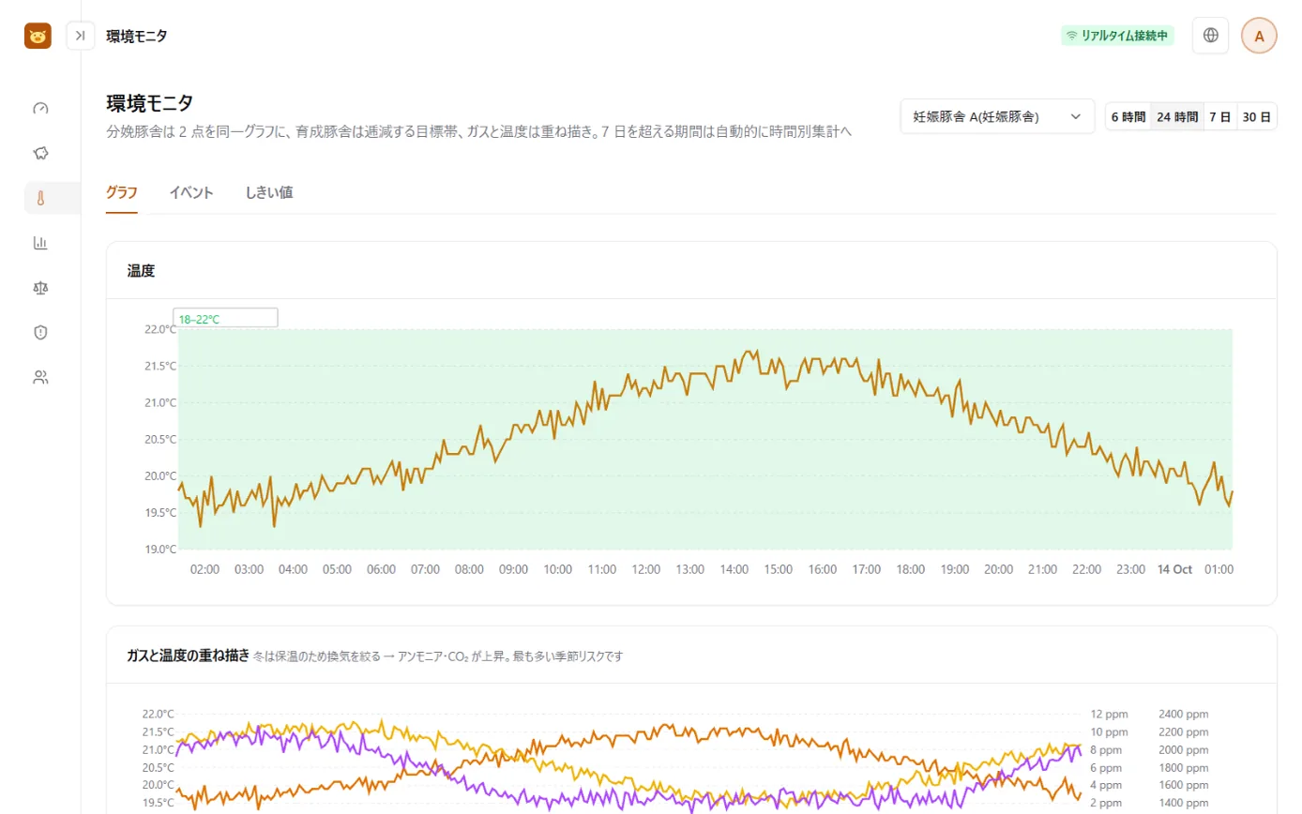Click the 02:00 time axis label
The height and width of the screenshot is (814, 1302).
[x=204, y=569]
